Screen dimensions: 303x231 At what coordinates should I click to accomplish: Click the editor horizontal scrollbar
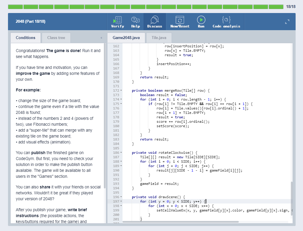pyautogui.click(x=180, y=222)
